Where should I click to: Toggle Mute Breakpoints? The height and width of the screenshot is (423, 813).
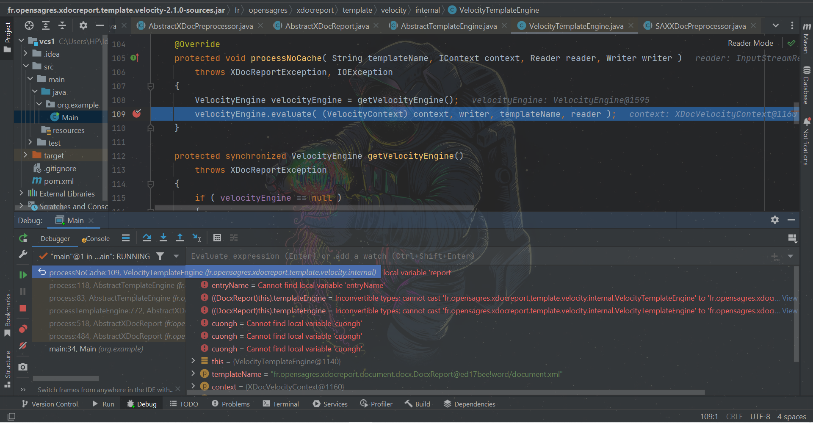[x=23, y=346]
